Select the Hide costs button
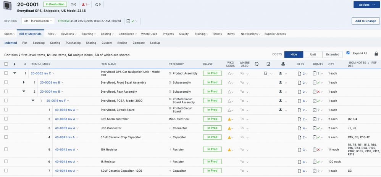Screen dimensions: 381x177 [294, 54]
